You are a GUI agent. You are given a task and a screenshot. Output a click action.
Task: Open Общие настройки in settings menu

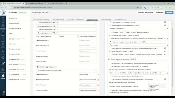14,23
